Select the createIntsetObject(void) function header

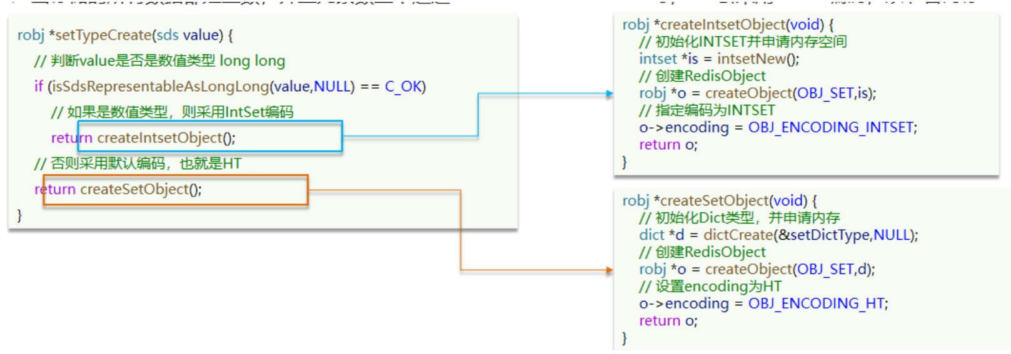[x=728, y=24]
